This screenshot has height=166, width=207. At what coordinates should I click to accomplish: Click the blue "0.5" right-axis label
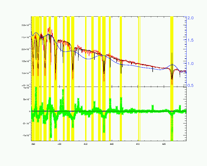coord(190,86)
